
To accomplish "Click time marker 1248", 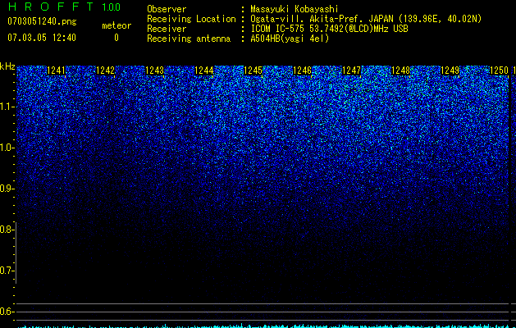I will click(401, 71).
